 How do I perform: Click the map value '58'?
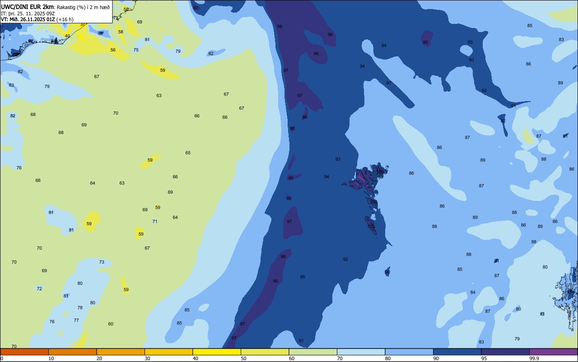pos(121,32)
